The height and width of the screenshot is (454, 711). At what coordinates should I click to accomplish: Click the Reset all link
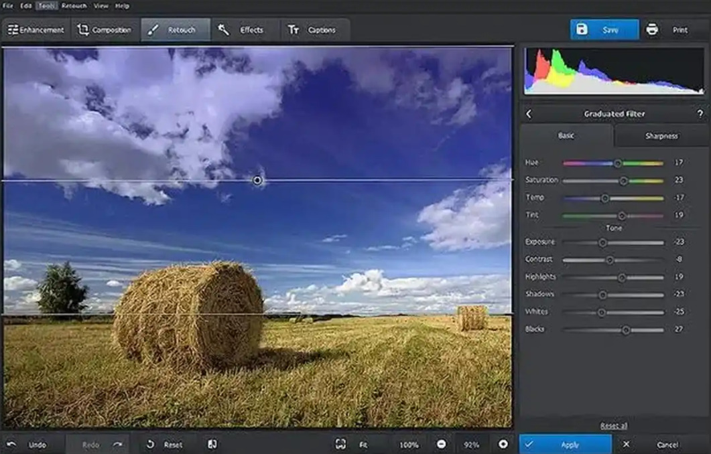point(613,426)
